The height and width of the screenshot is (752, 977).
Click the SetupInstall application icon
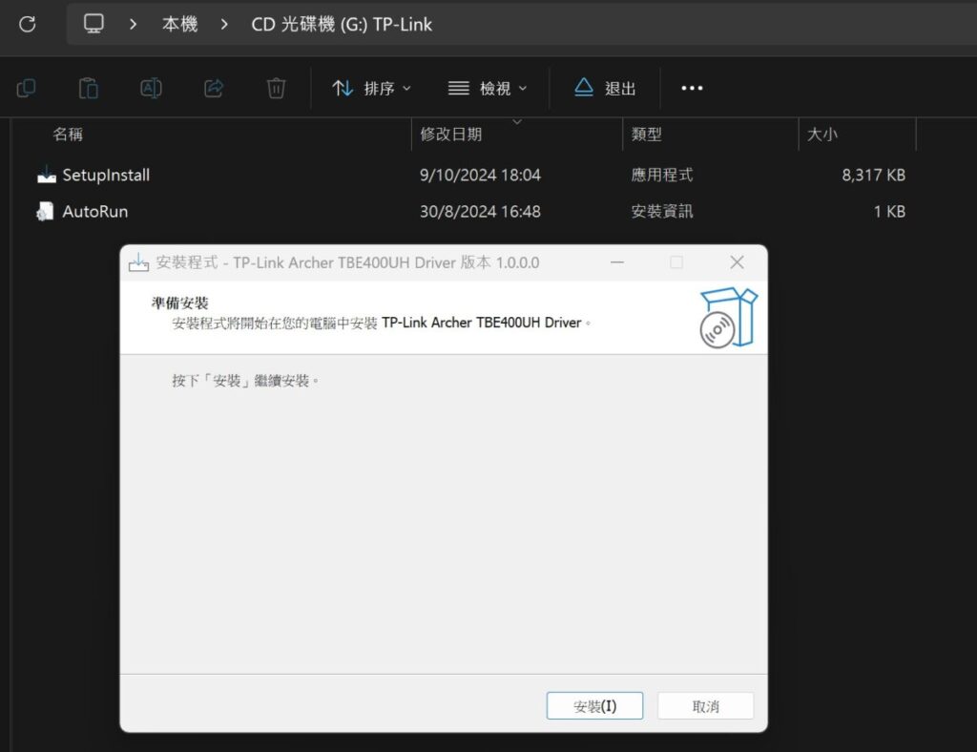click(47, 175)
